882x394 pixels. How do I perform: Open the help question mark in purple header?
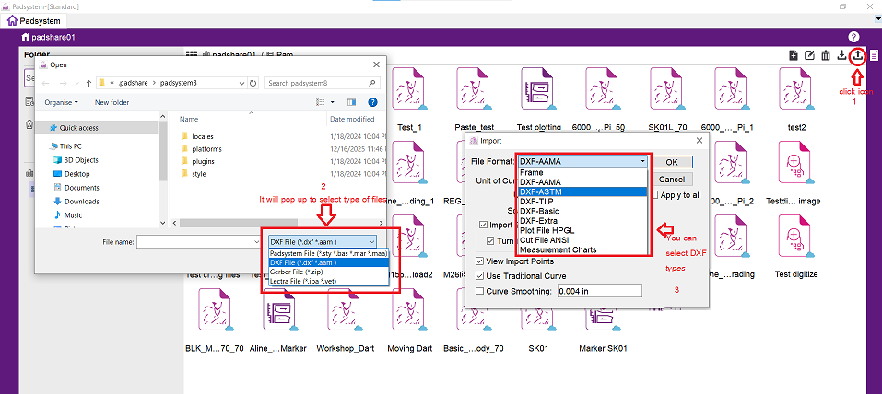[853, 37]
